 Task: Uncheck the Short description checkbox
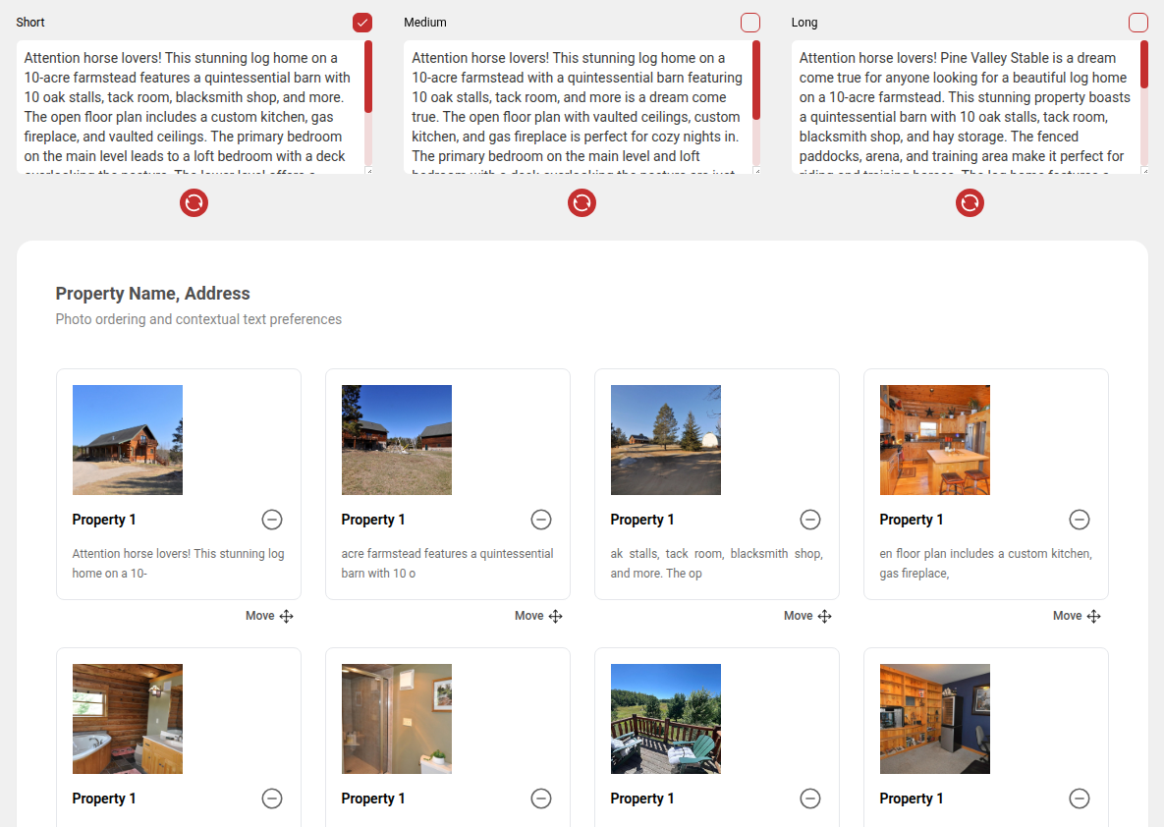click(x=362, y=23)
